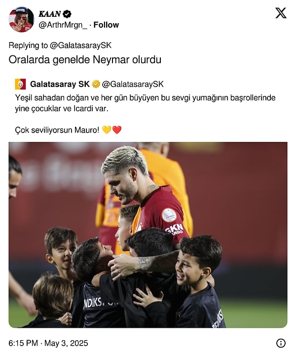The height and width of the screenshot is (358, 296).
Task: Open the quoted Galatasaray tweet text
Action: click(145, 103)
